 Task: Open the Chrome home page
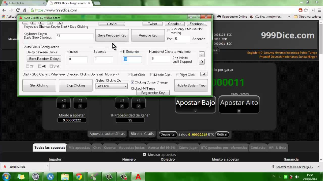click(x=25, y=10)
